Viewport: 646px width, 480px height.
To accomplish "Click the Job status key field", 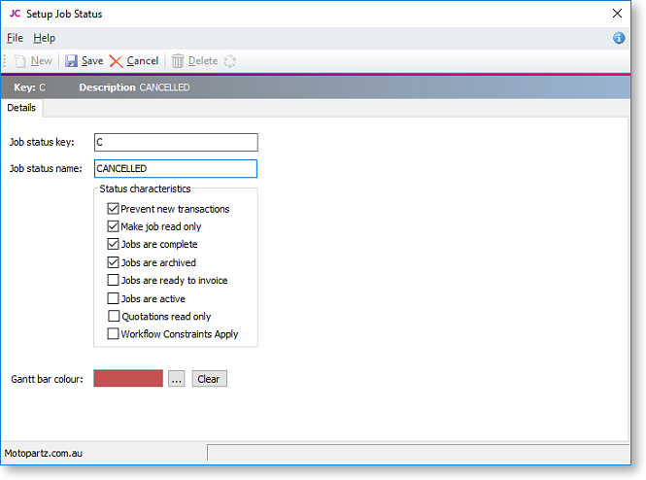I will 176,142.
